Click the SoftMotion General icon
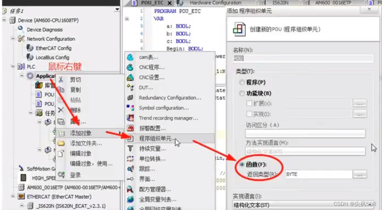382x210 pixels. point(21,169)
